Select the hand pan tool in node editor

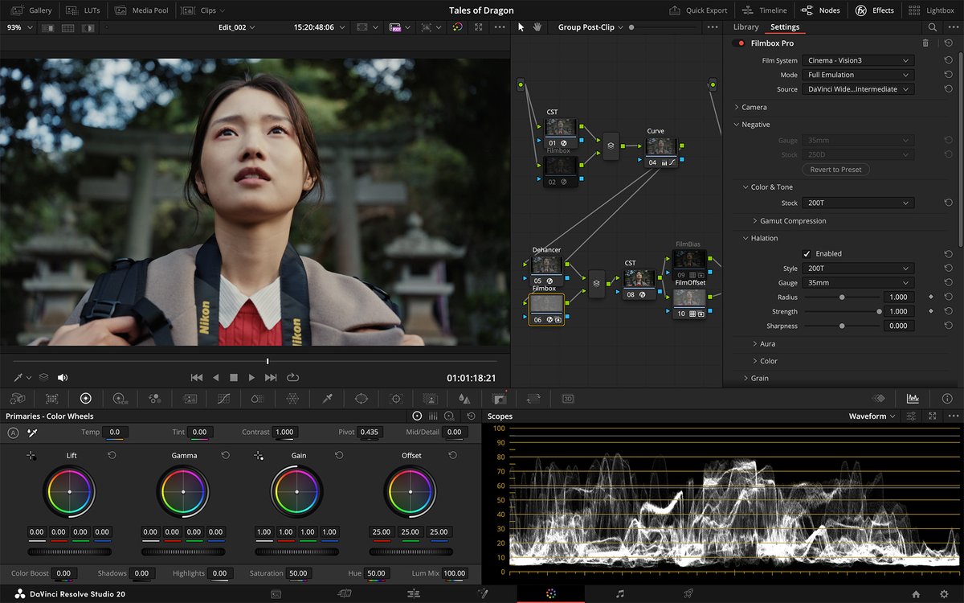[x=537, y=27]
